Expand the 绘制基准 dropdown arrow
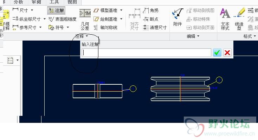Image resolution: width=258 pixels, height=140 pixels. 121,19
